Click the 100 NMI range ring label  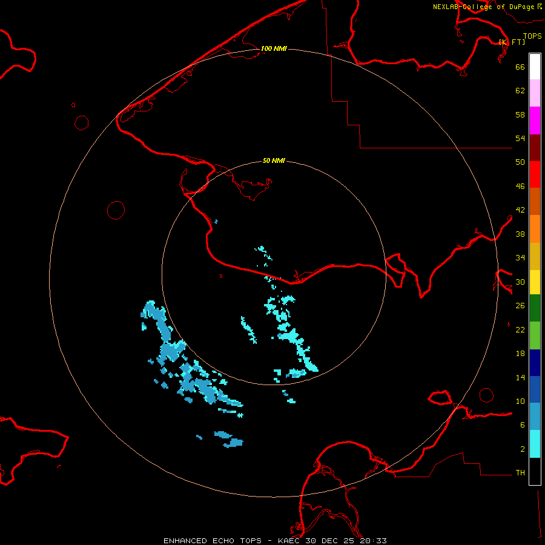click(x=274, y=48)
